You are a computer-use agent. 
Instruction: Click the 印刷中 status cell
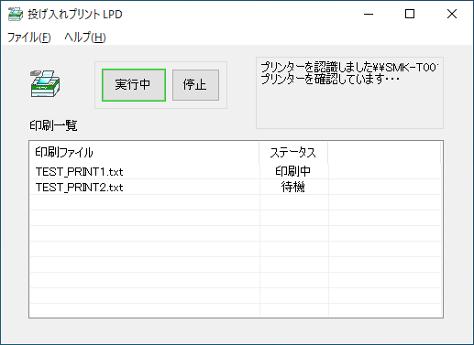(293, 171)
